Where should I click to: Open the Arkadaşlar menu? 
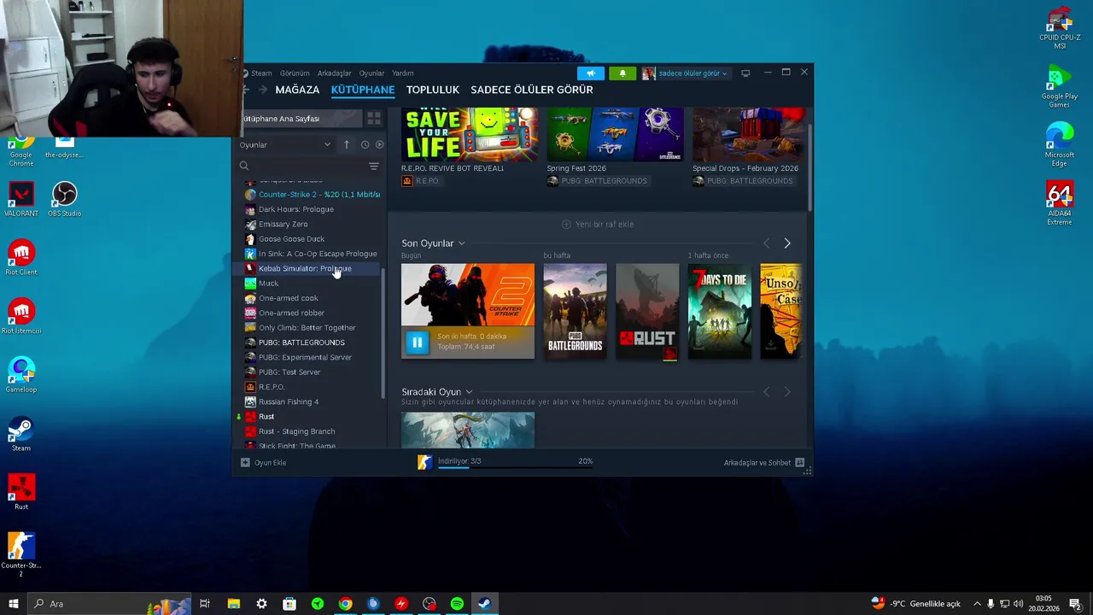point(334,73)
